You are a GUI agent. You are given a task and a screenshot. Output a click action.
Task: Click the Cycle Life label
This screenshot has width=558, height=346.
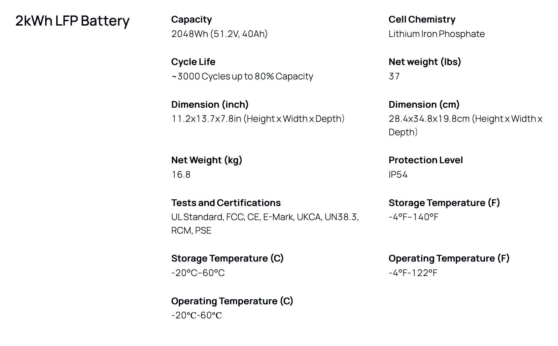[x=193, y=62]
